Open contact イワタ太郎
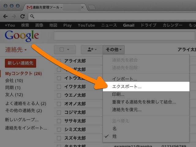Image resolution: width=196 pixels, height=147 pixels. tap(75, 87)
